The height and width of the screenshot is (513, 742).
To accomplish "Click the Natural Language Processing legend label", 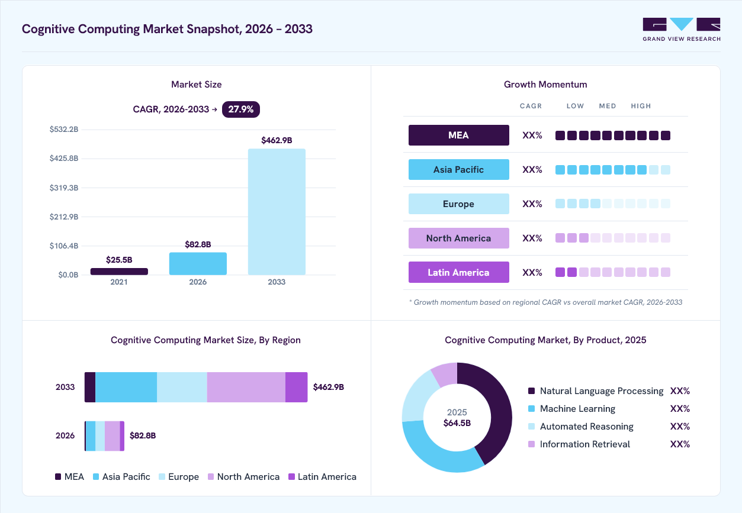I will click(x=602, y=391).
